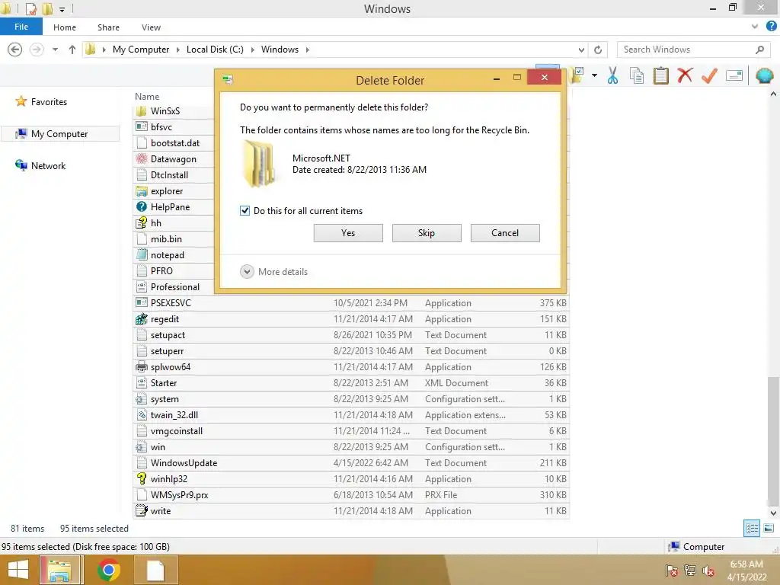780x585 pixels.
Task: Expand the arrow after My Computer breadcrumb
Action: [178, 50]
